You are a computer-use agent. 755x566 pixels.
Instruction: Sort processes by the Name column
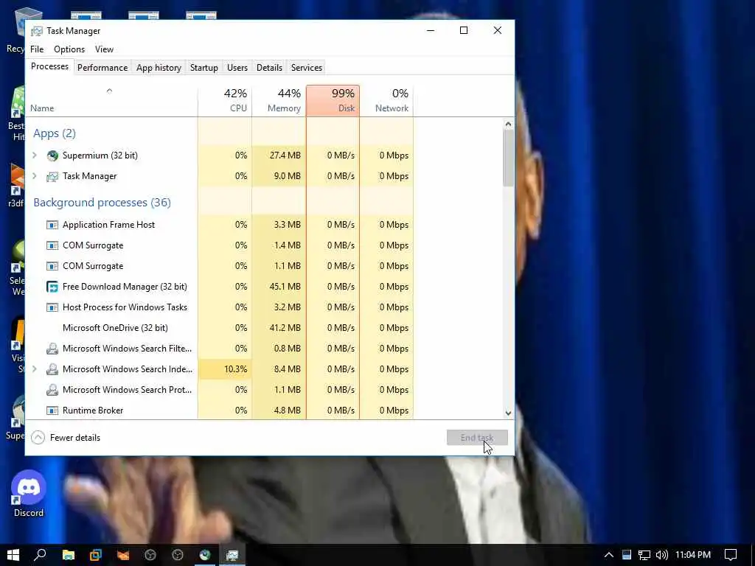pos(111,100)
